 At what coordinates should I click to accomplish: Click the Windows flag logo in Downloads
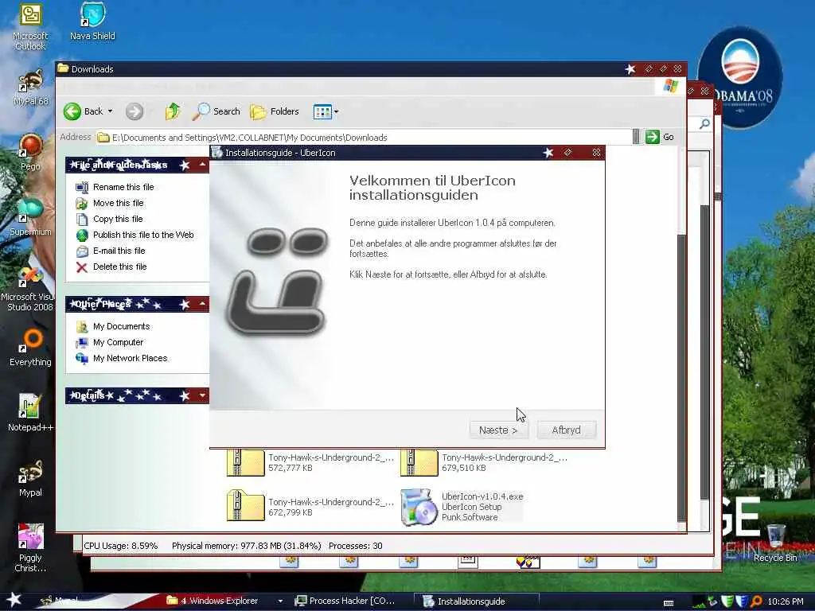671,86
